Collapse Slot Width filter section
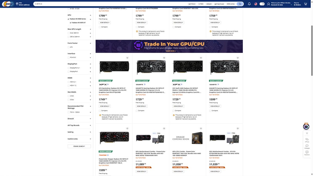The width and height of the screenshot is (313, 176). point(91,92)
